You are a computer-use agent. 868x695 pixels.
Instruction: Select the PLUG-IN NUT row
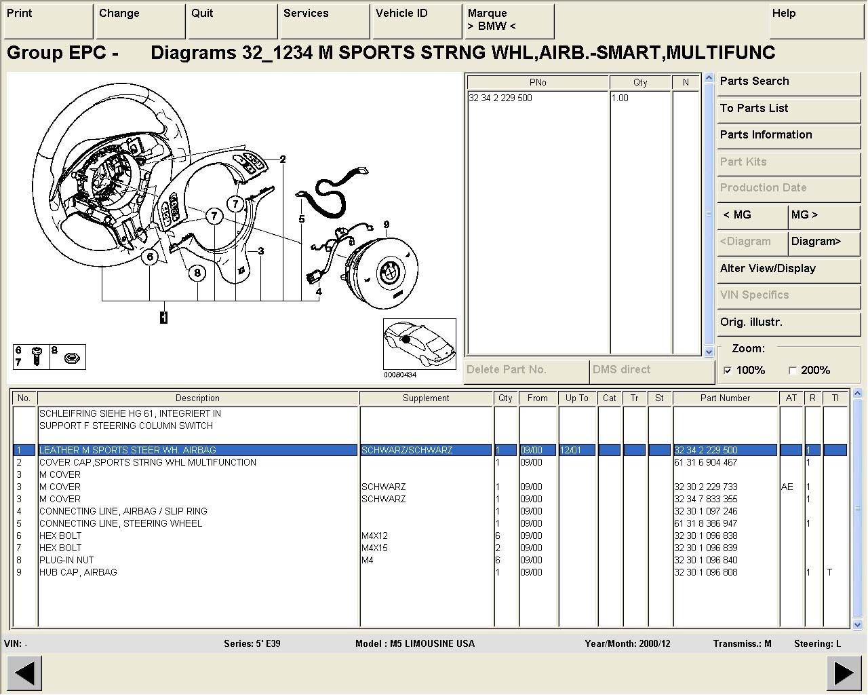(x=430, y=560)
